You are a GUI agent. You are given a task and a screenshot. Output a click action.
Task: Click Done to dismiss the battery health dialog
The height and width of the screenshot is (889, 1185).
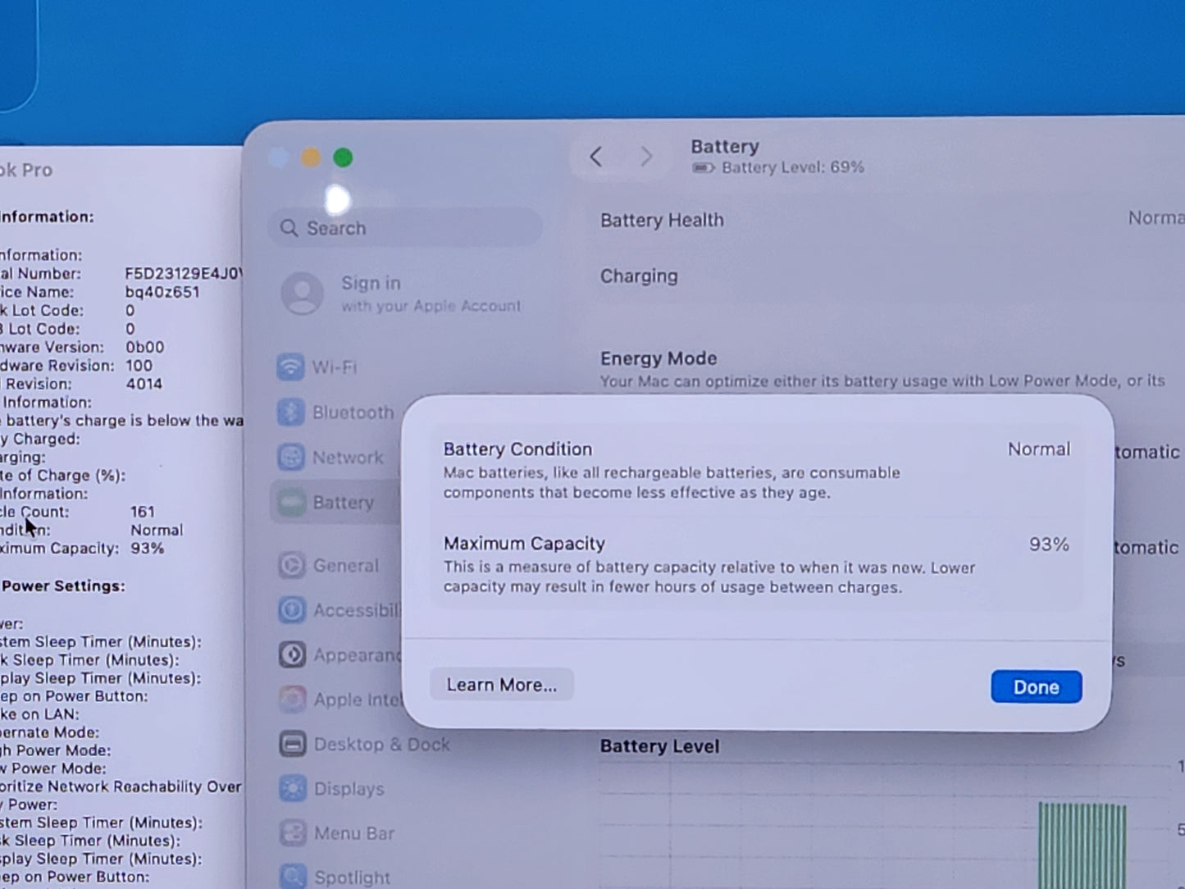click(1036, 687)
